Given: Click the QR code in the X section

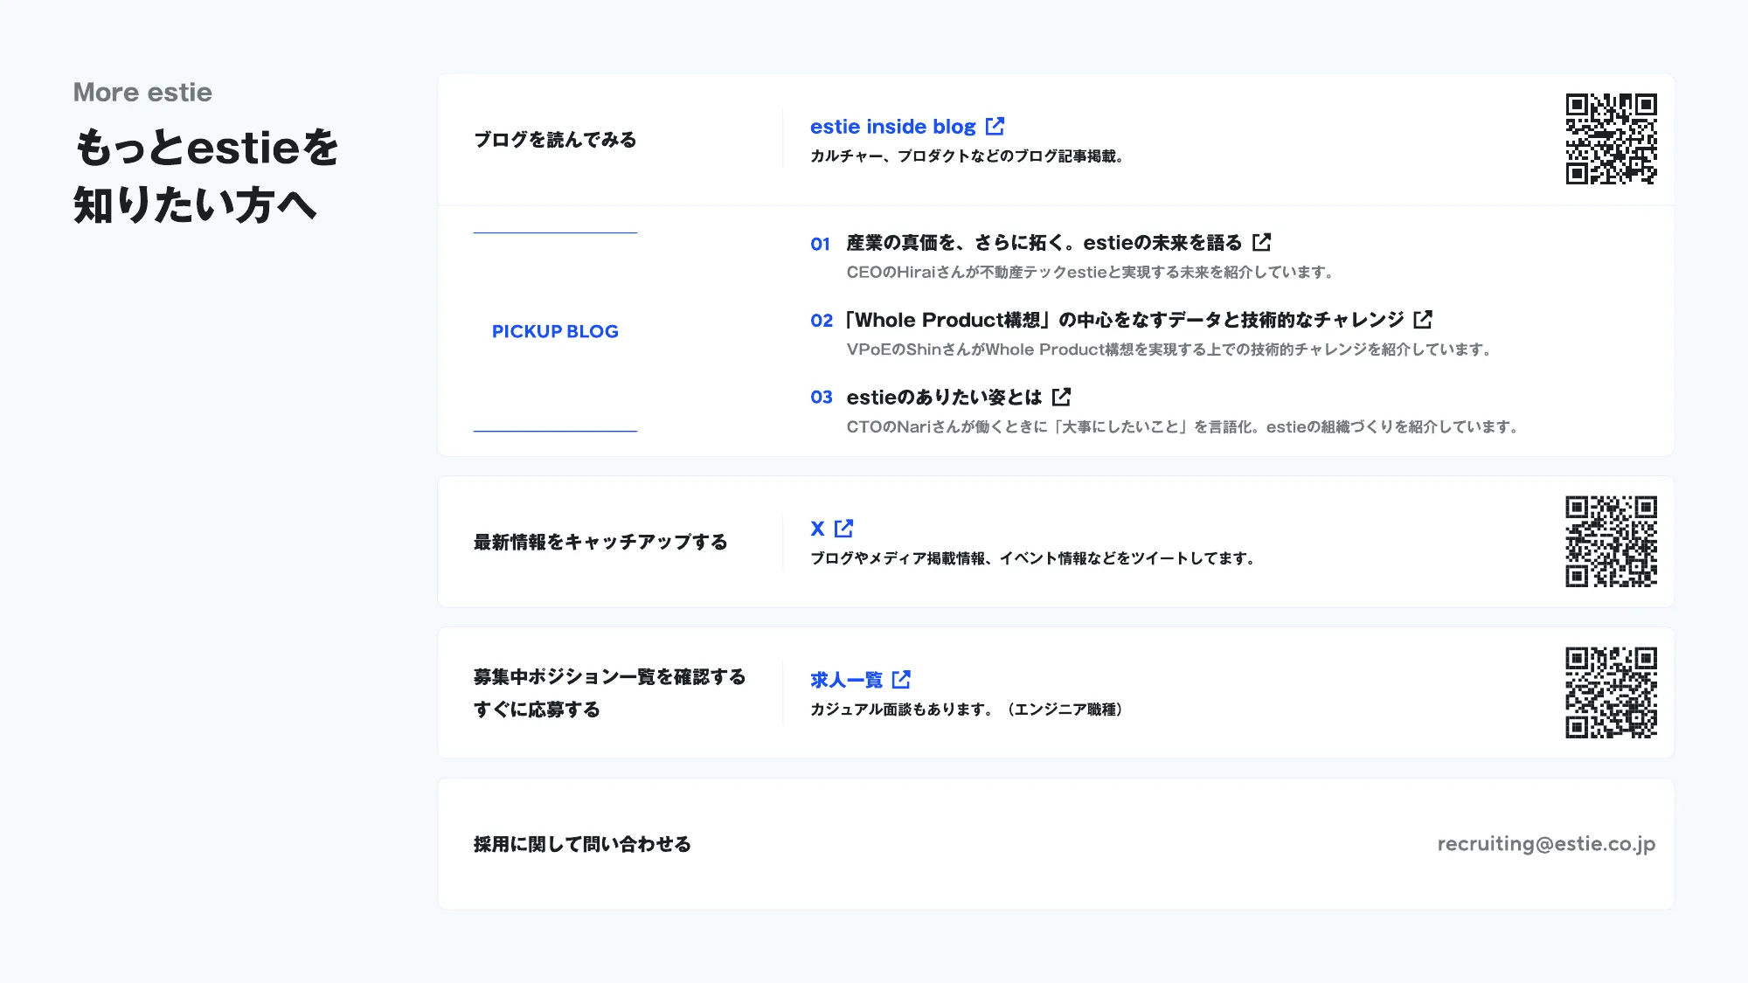Looking at the screenshot, I should click(1610, 542).
